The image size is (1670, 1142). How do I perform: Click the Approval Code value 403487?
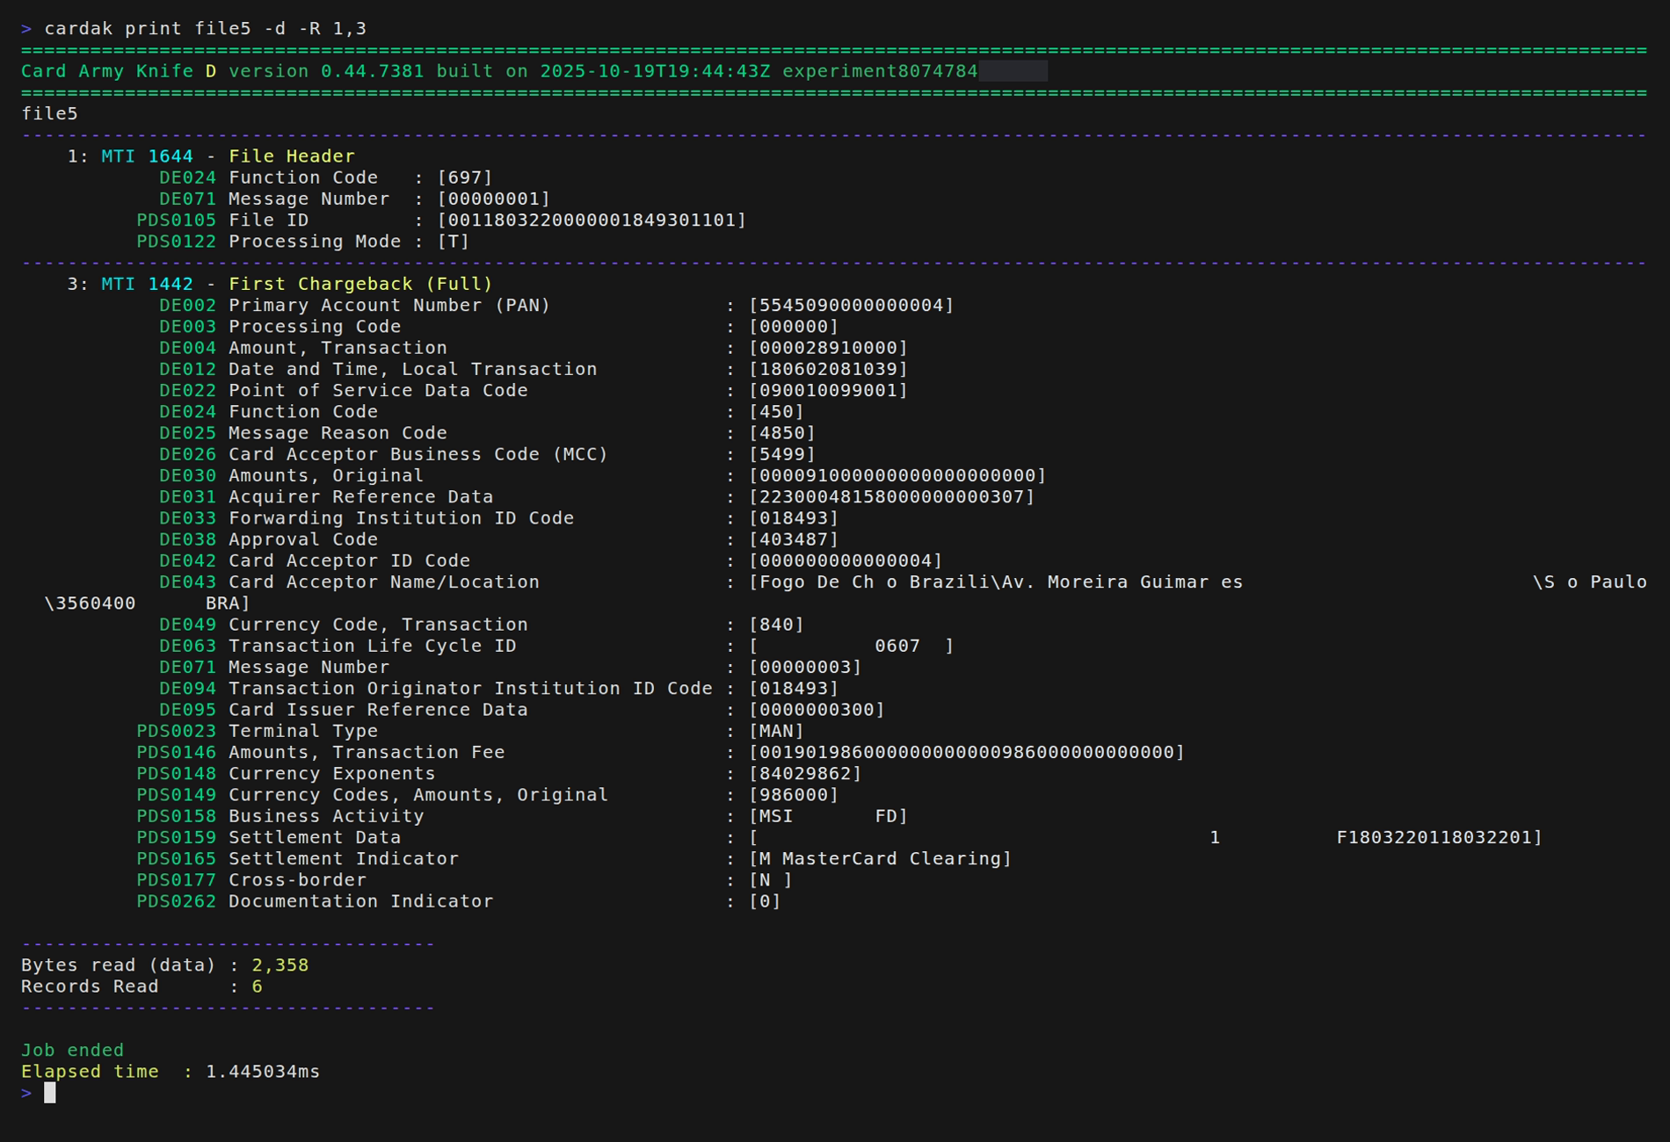793,539
